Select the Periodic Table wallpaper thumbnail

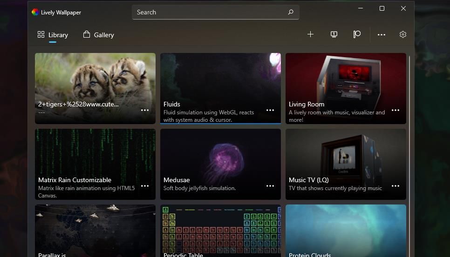click(220, 230)
